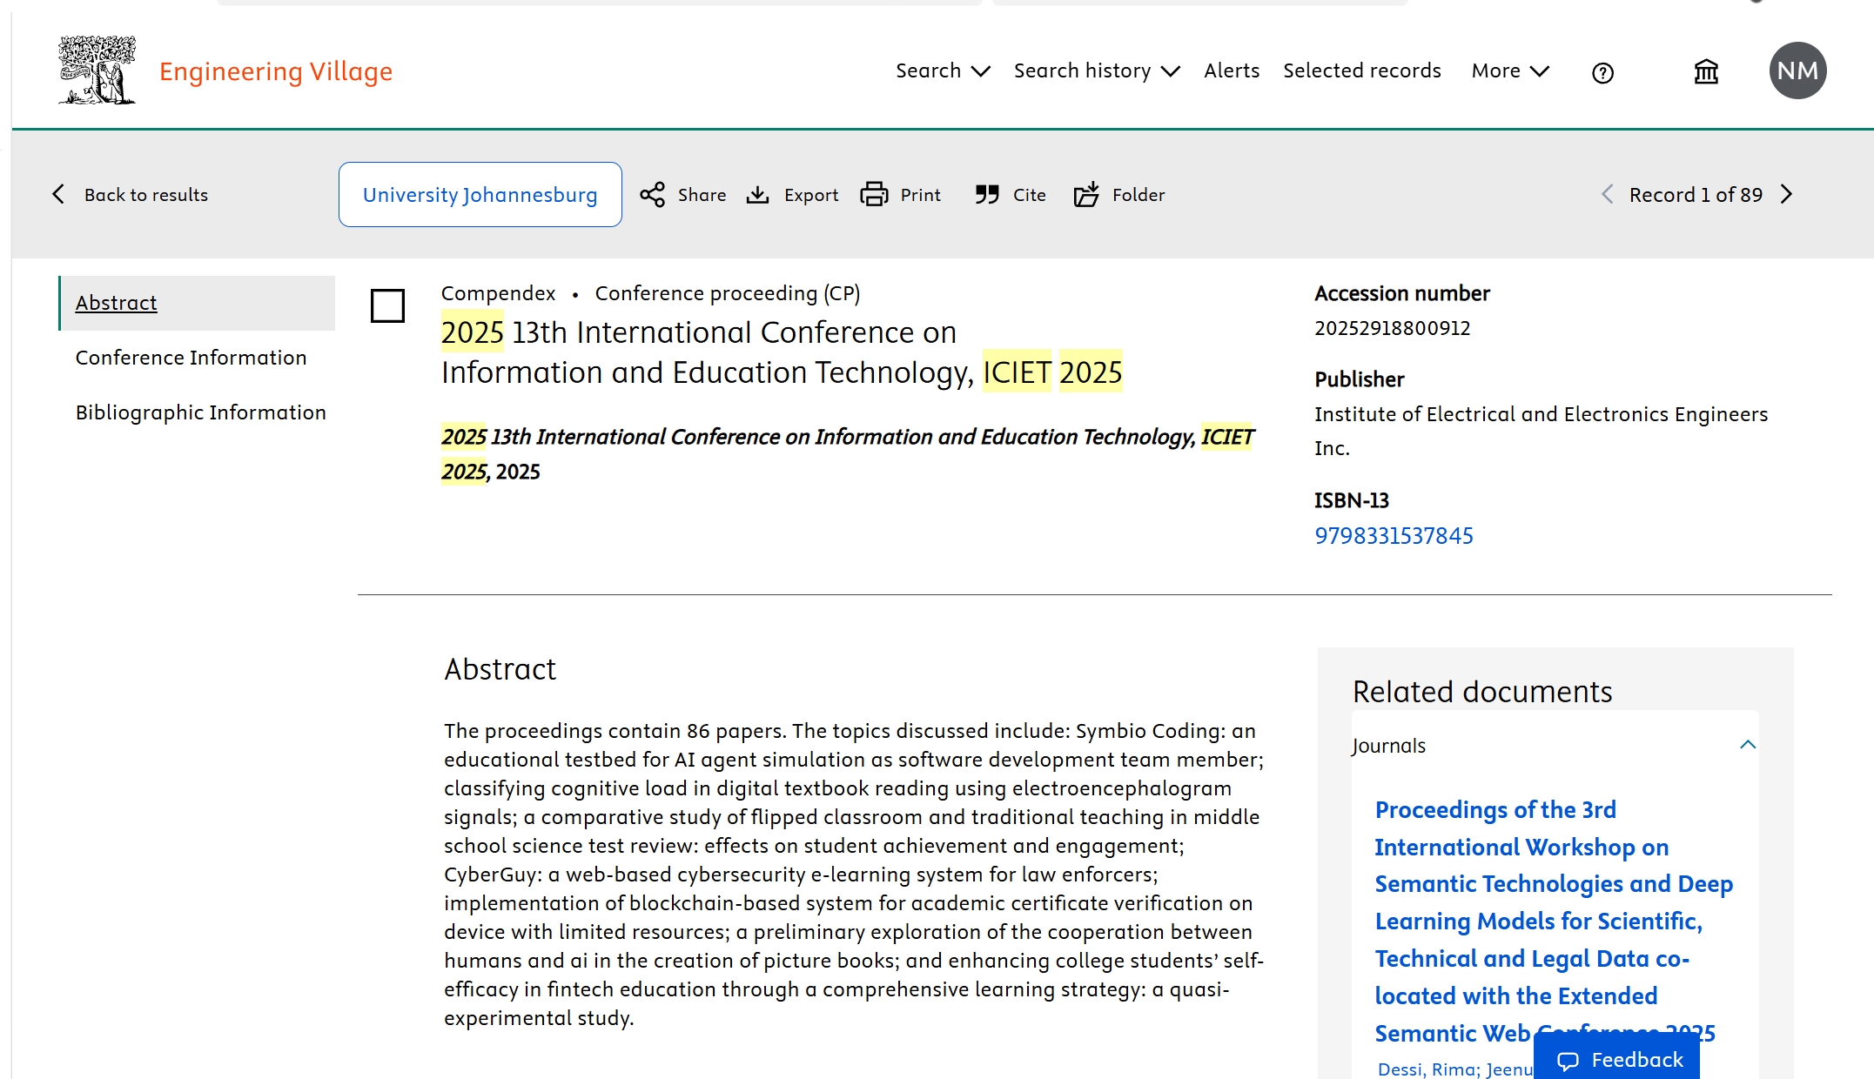Click the Share icon
The image size is (1874, 1079).
coord(653,194)
